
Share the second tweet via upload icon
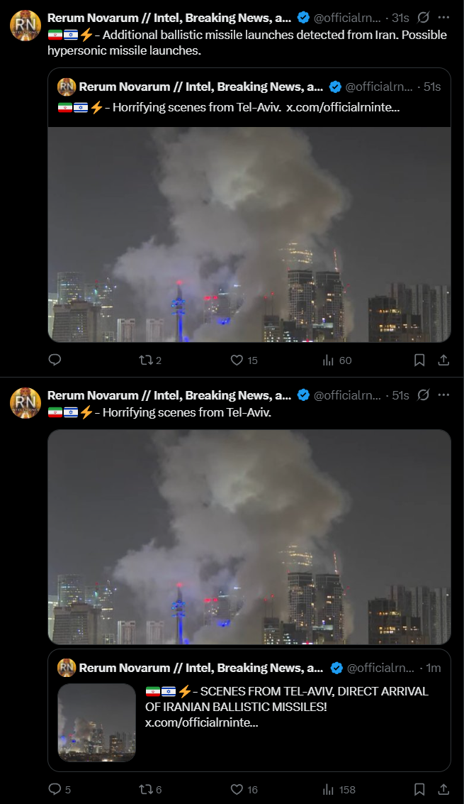coord(443,790)
